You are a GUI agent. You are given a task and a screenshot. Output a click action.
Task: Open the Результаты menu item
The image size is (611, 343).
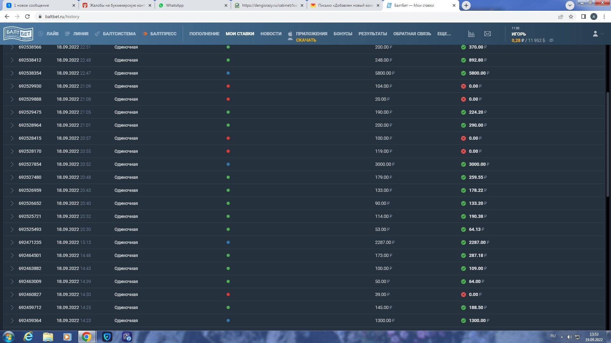pos(372,34)
